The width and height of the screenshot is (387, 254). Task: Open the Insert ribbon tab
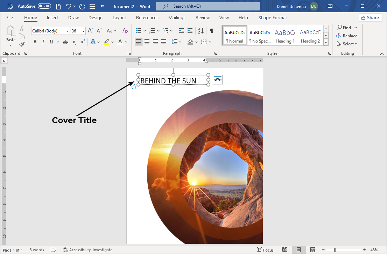point(52,17)
